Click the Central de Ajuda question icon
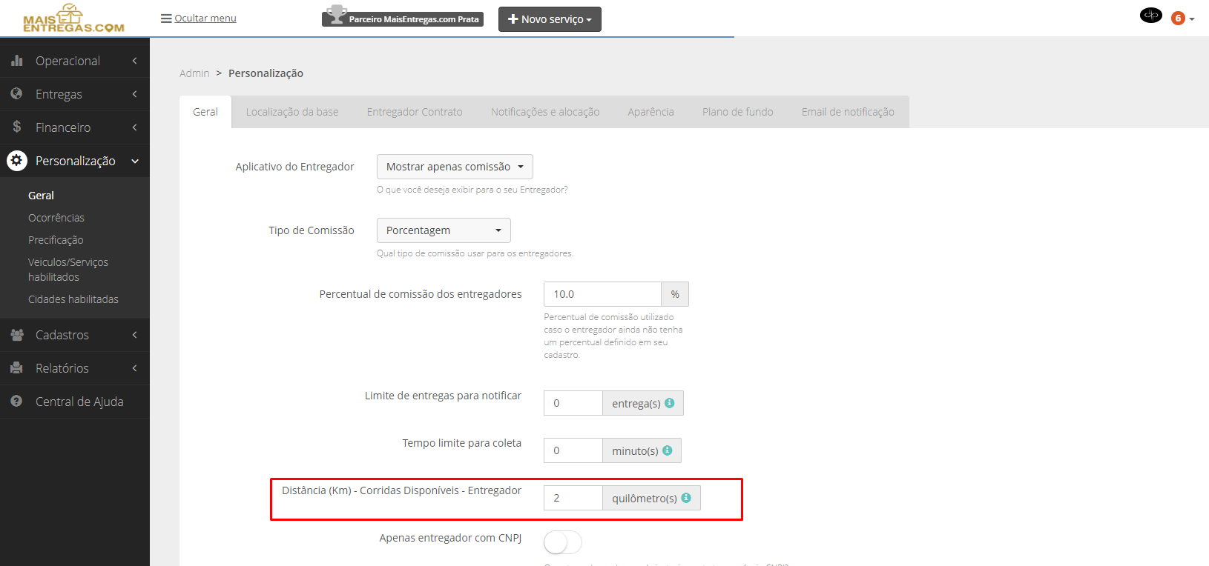Viewport: 1209px width, 566px height. 16,402
